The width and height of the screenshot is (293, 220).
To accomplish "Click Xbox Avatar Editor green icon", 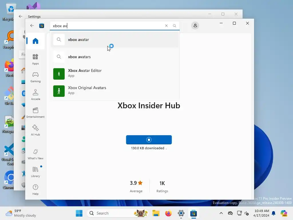I will pos(59,74).
